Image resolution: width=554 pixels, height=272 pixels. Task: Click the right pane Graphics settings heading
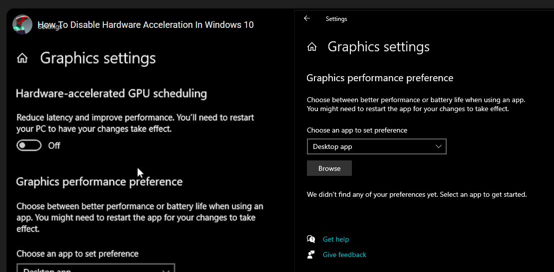[x=378, y=47]
